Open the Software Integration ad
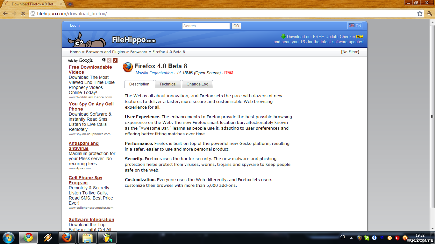 [x=91, y=220]
